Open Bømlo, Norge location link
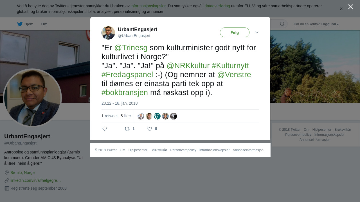The width and height of the screenshot is (360, 202). (x=22, y=173)
